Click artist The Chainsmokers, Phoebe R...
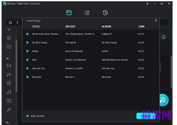This screenshot has width=177, height=125. pyautogui.click(x=80, y=34)
